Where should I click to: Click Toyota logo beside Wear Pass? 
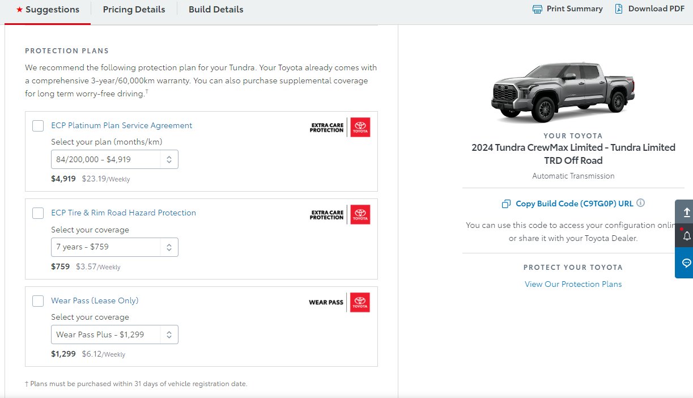pyautogui.click(x=360, y=302)
